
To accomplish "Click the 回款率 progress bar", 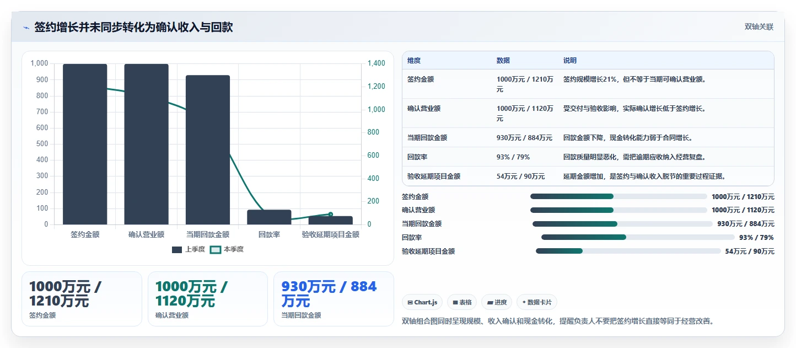I will [638, 237].
